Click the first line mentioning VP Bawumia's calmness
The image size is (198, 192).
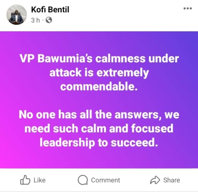click(x=99, y=59)
